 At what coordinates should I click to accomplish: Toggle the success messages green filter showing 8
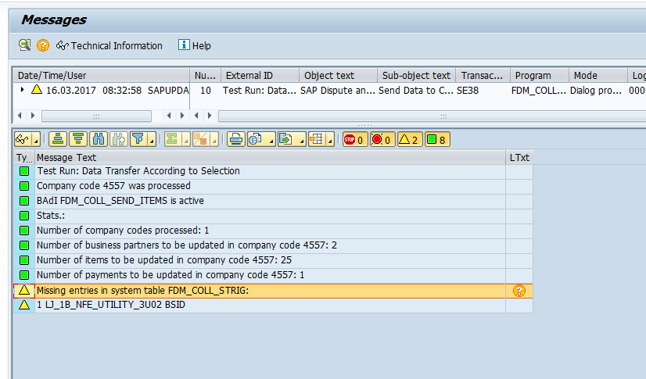tap(436, 140)
